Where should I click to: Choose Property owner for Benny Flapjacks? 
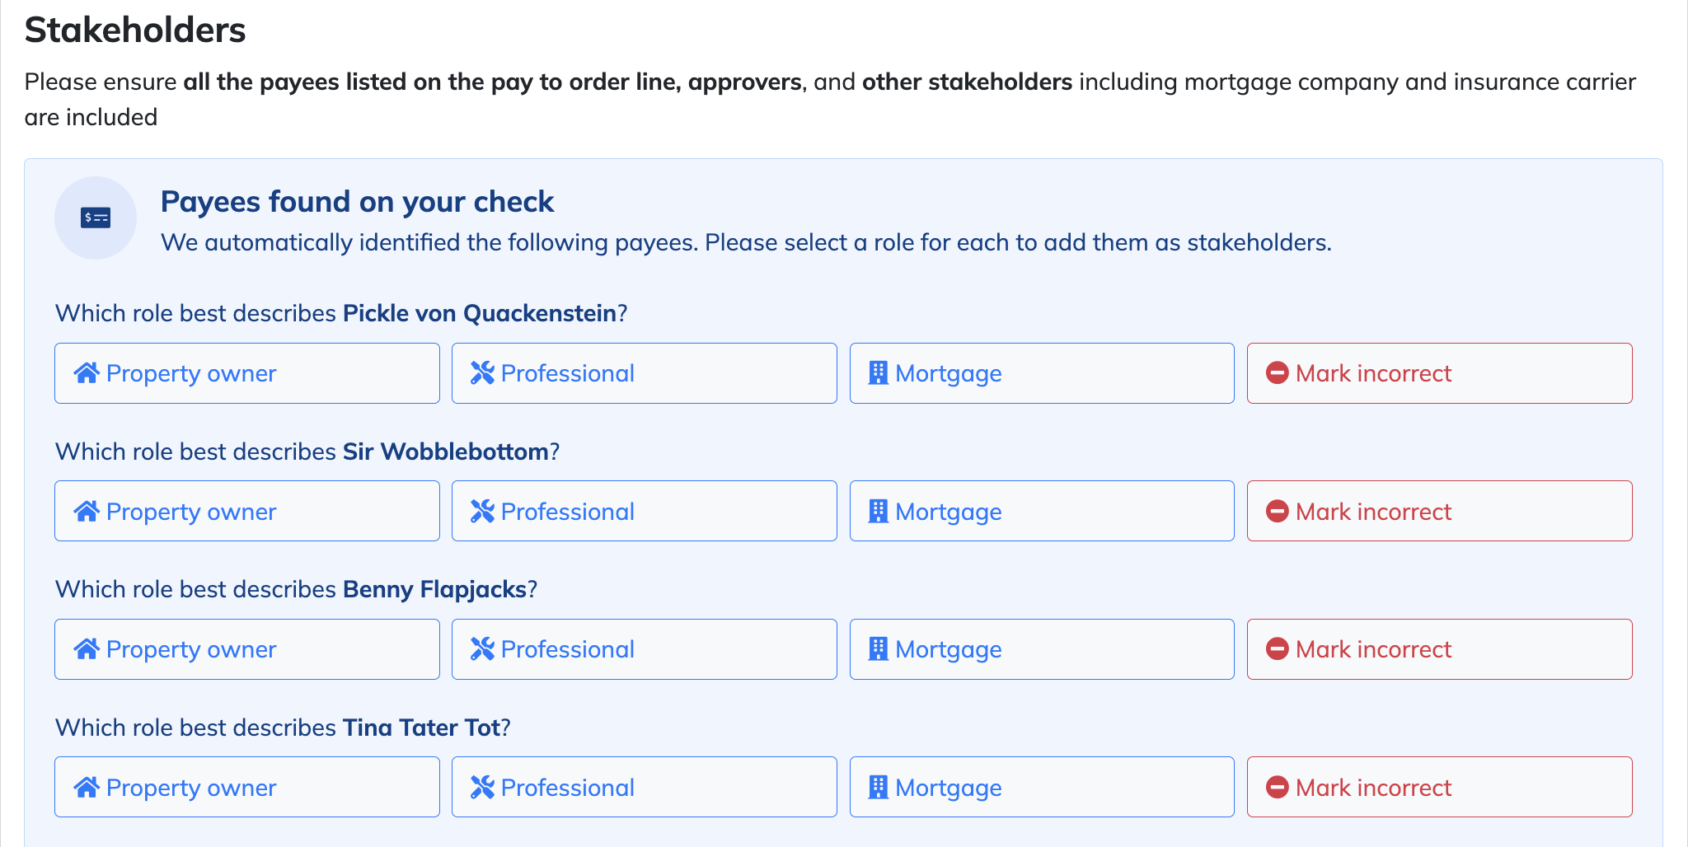[x=247, y=649]
